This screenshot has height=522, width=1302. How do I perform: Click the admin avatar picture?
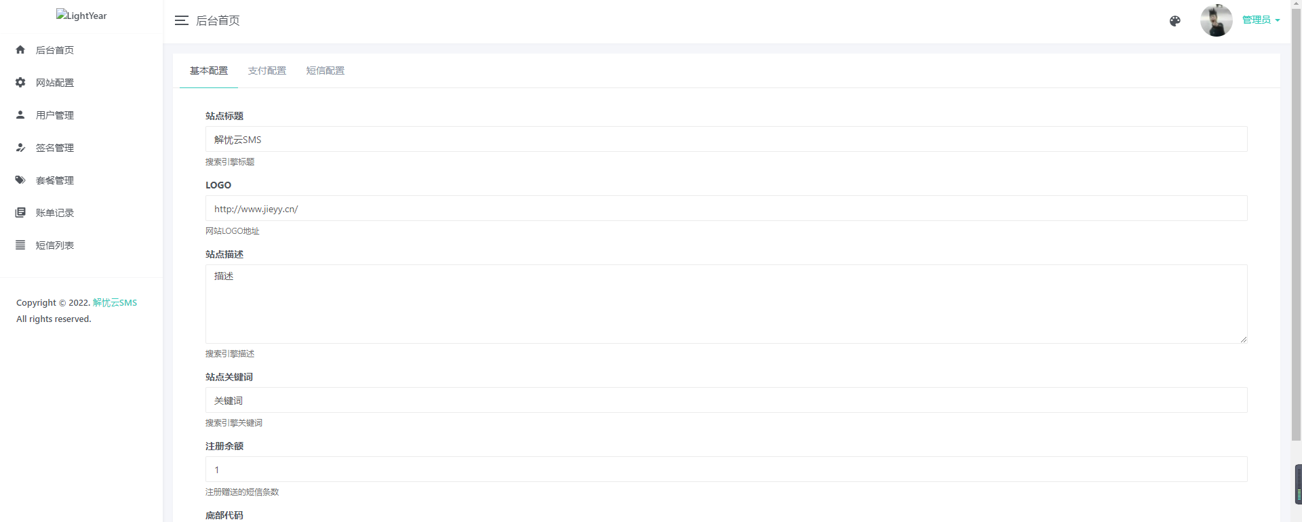click(1216, 20)
